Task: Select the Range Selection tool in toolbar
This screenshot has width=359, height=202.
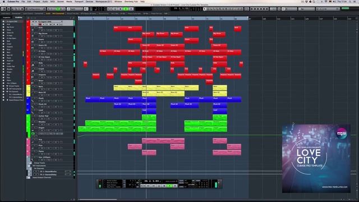Action: coord(208,9)
